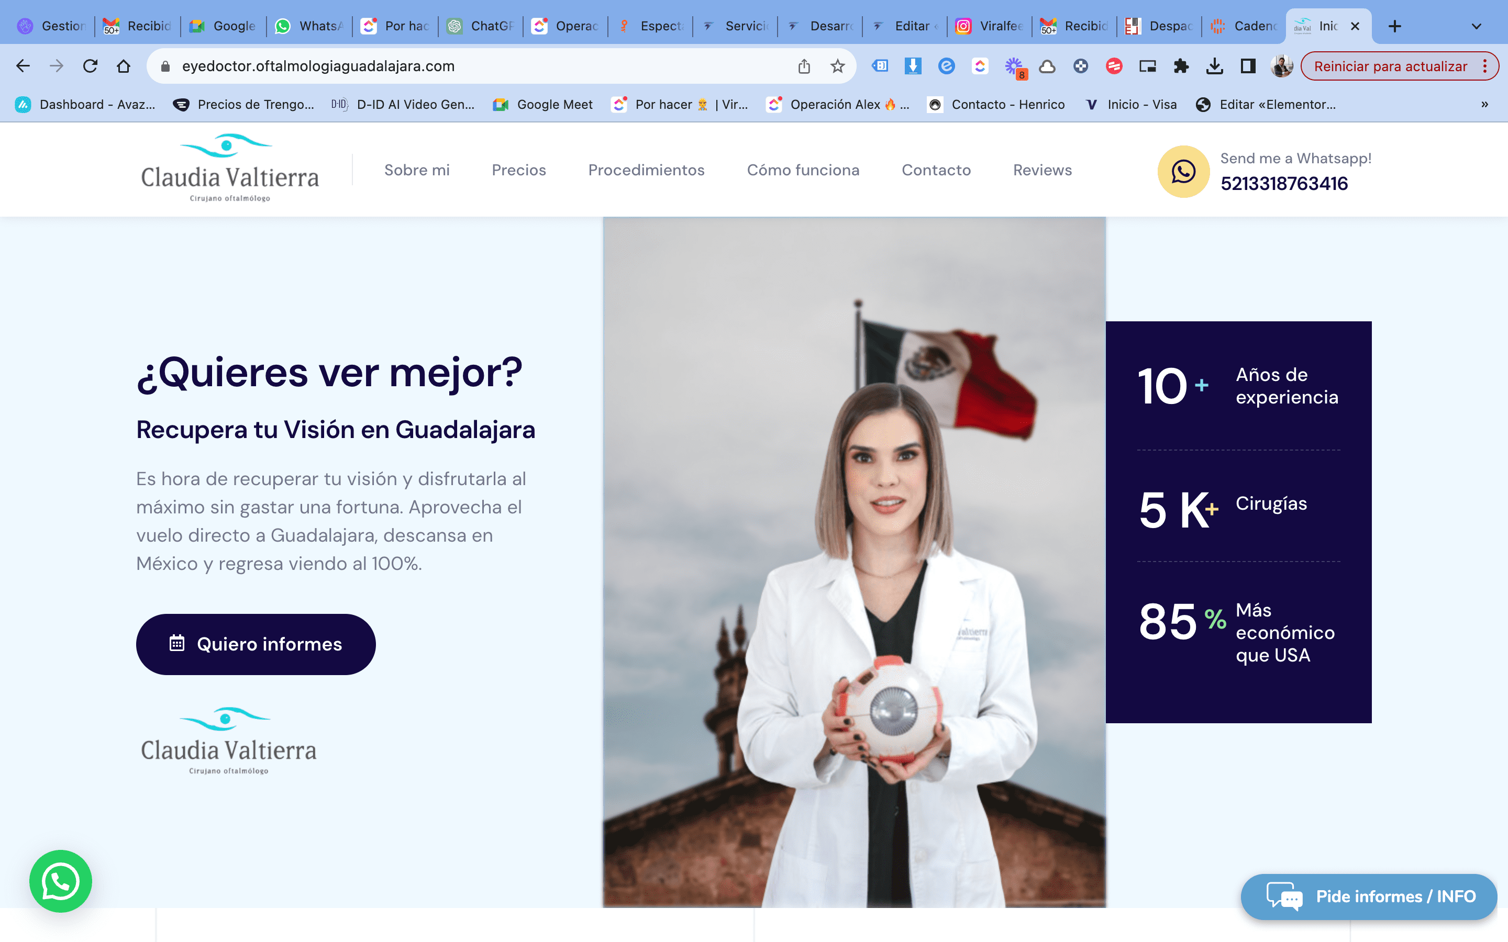Image resolution: width=1508 pixels, height=942 pixels.
Task: Click the Quiero informes button
Action: 256,644
